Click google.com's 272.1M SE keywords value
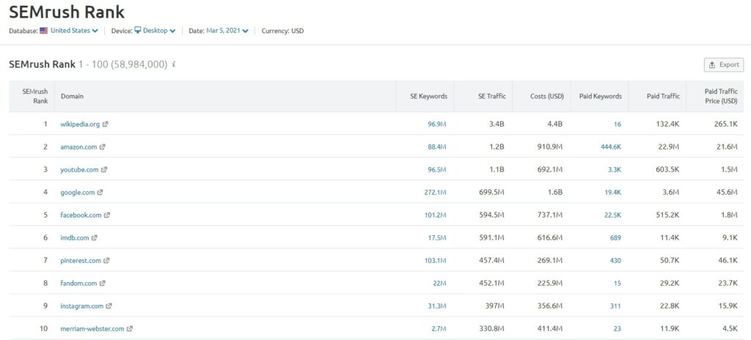751x340 pixels. (435, 193)
